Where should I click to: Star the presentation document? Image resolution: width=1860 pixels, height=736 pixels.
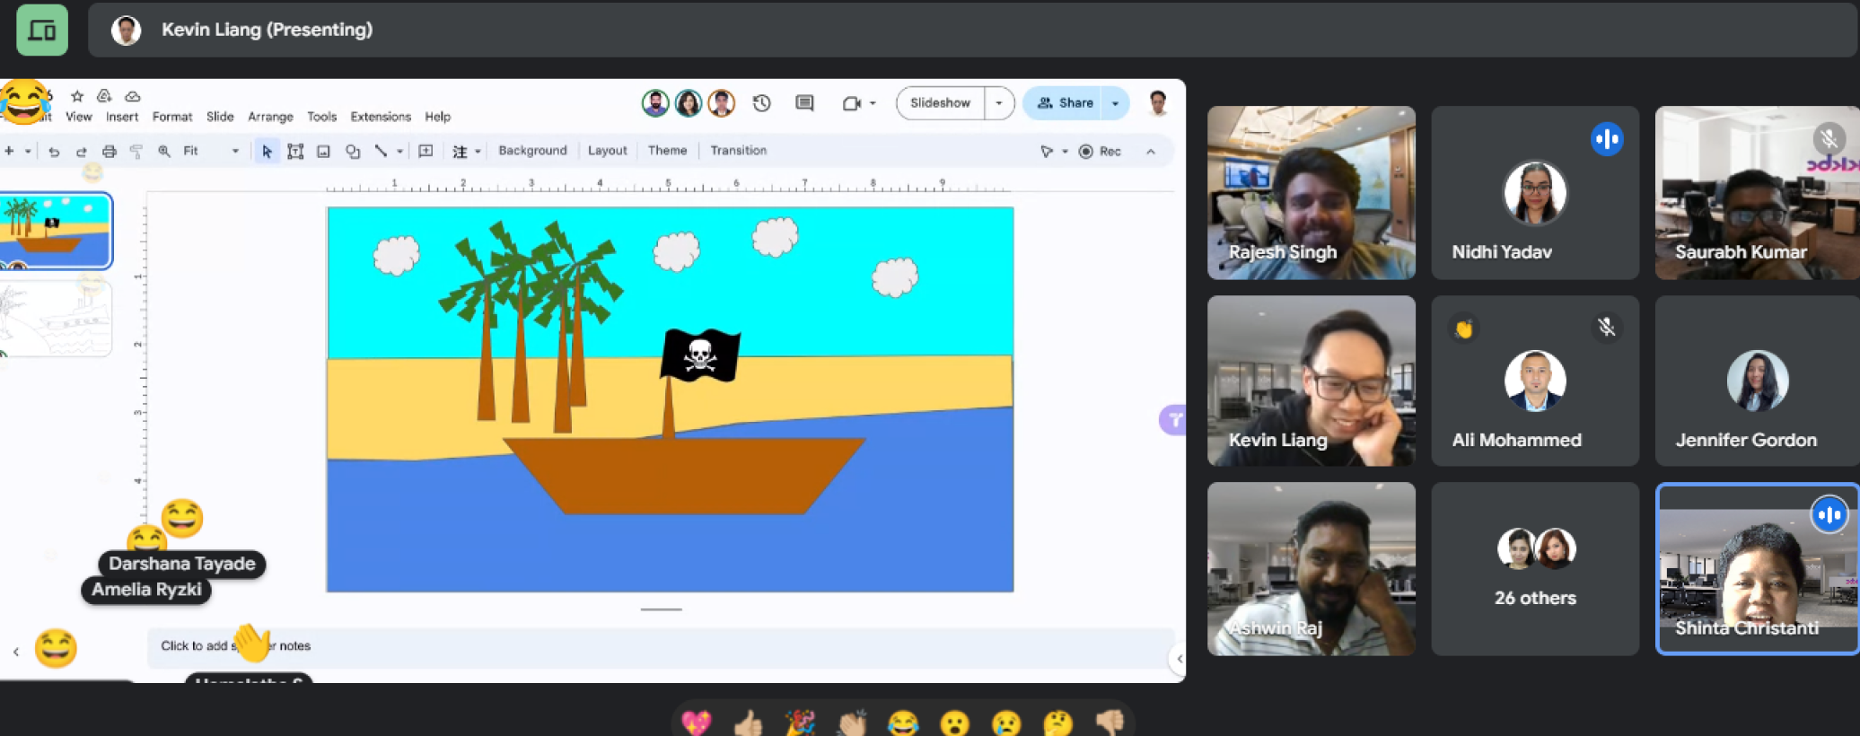[77, 96]
